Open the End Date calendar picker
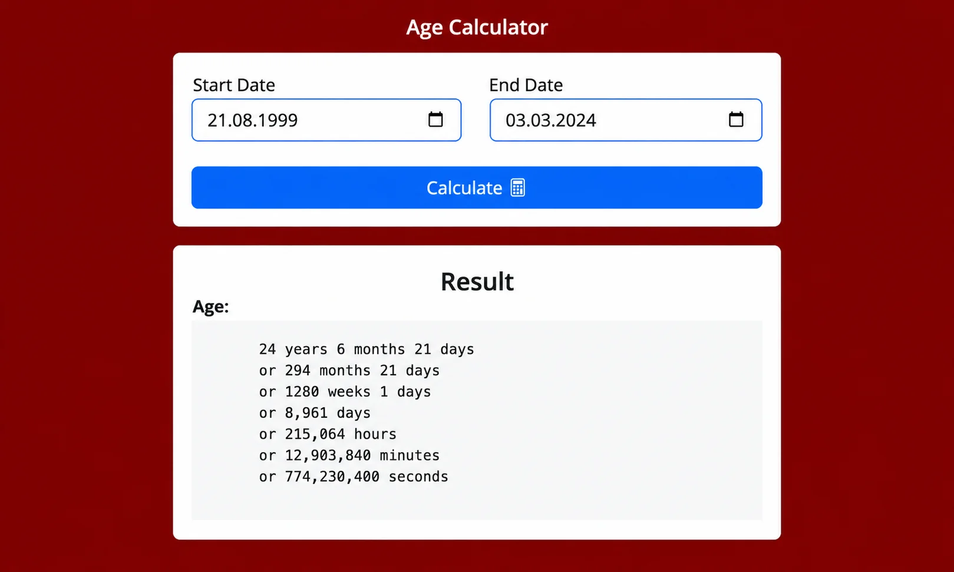Image resolution: width=954 pixels, height=572 pixels. [736, 120]
